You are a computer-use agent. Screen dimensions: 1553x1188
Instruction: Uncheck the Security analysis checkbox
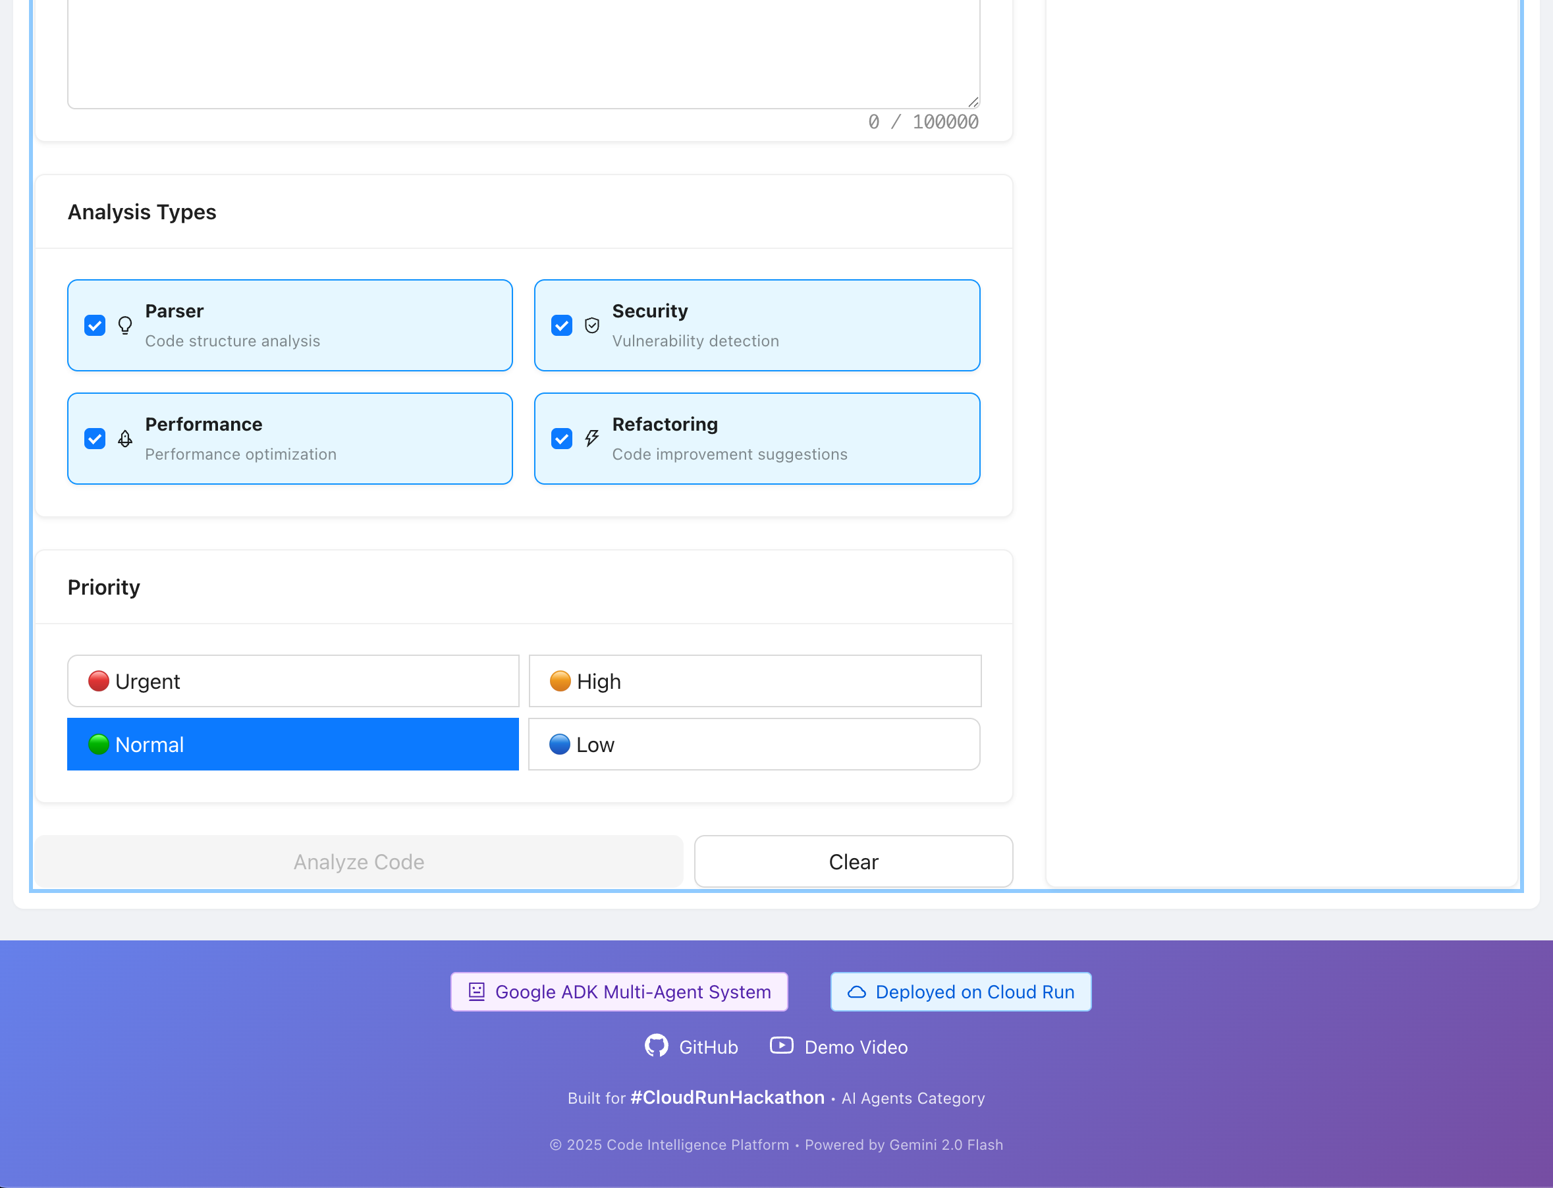562,325
